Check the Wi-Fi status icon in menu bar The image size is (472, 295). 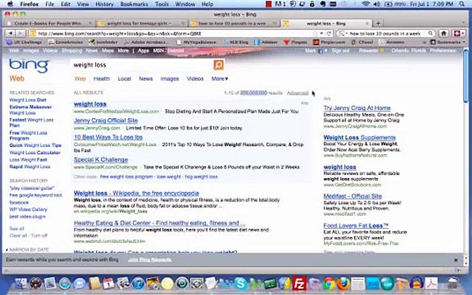(366, 4)
